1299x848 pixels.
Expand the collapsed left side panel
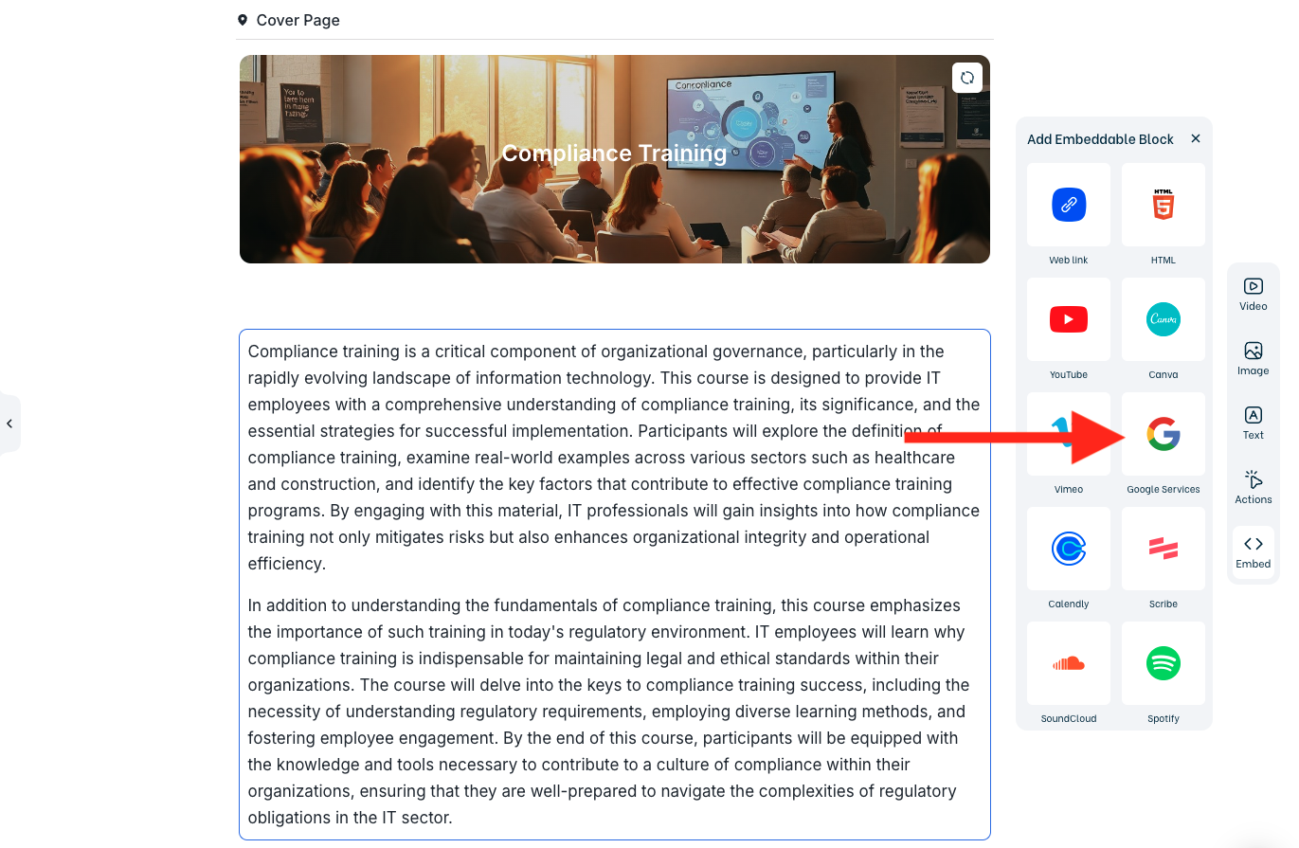pos(9,424)
